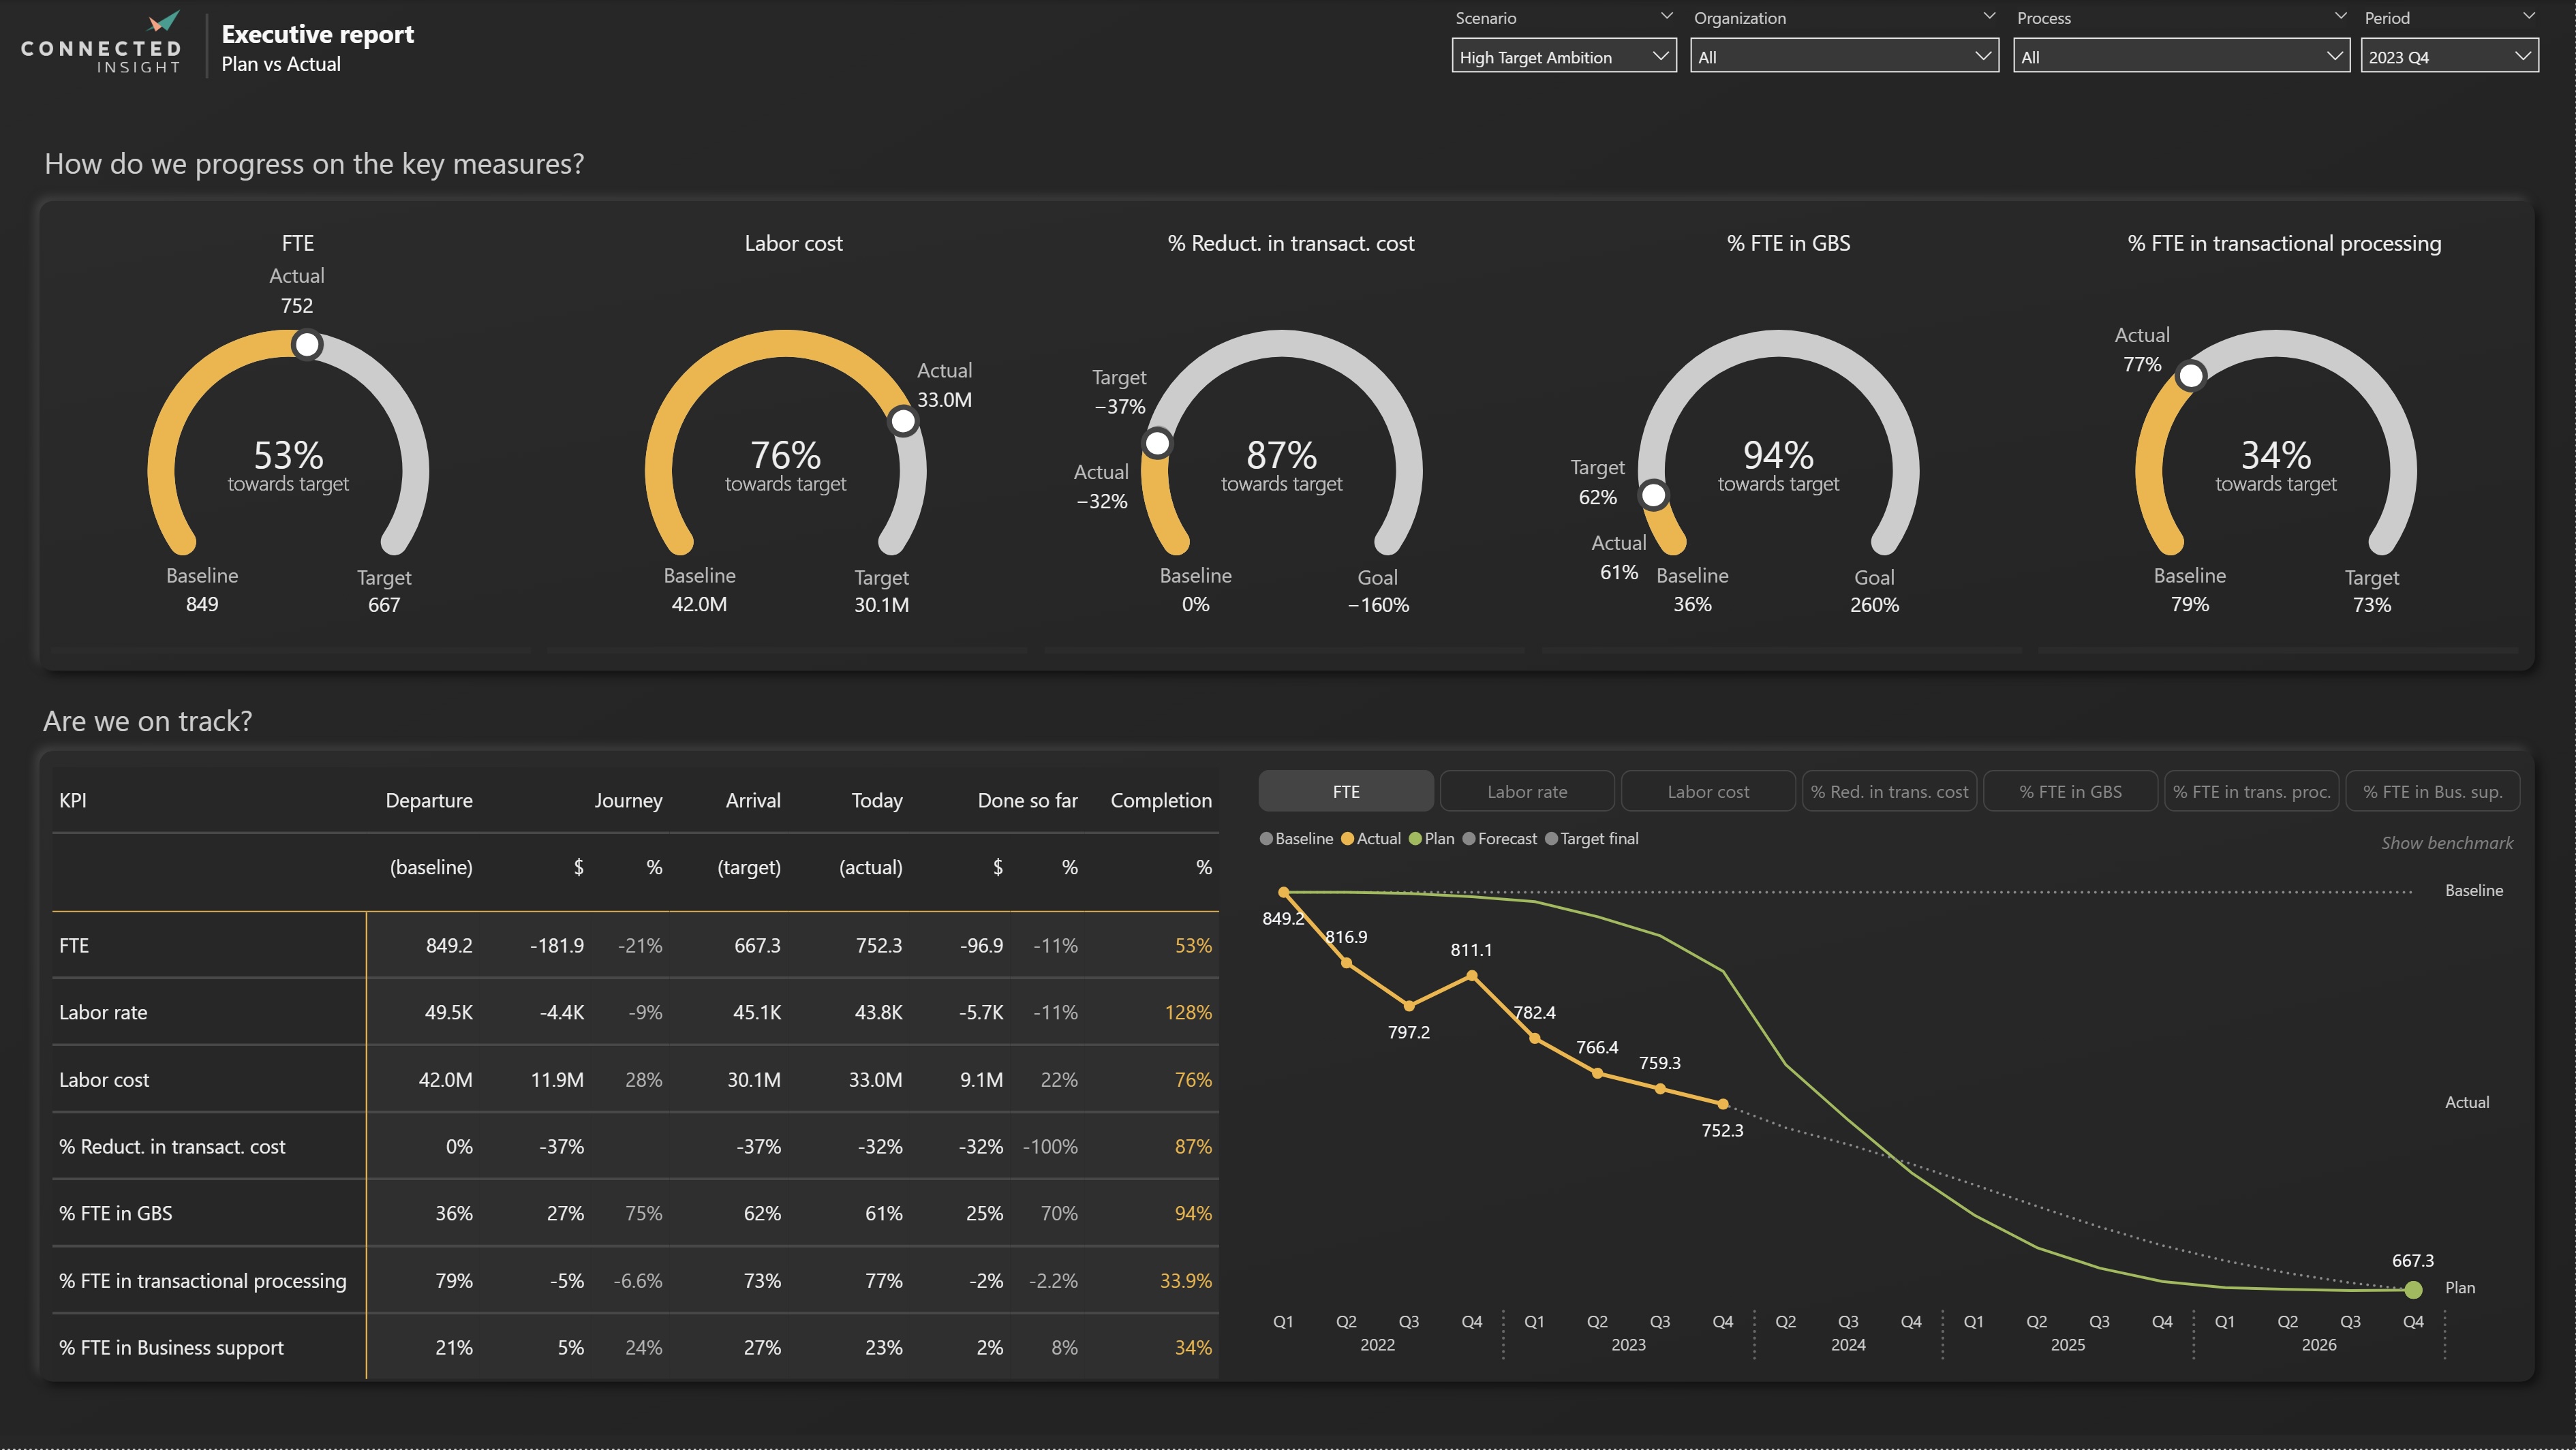Click the Plan legend green dot
The width and height of the screenshot is (2576, 1450).
(1415, 839)
